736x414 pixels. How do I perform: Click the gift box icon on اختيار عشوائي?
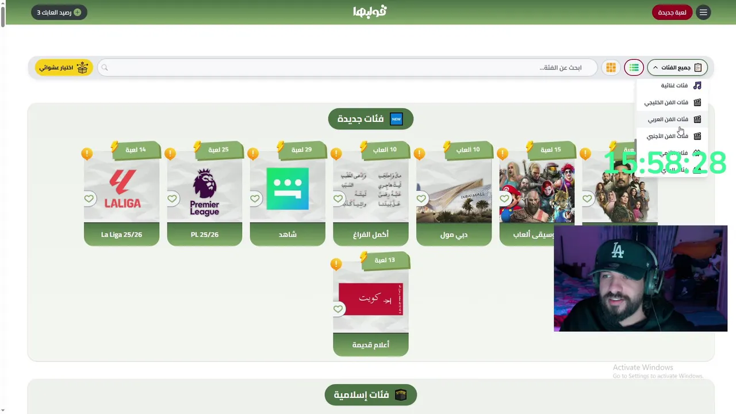click(82, 67)
